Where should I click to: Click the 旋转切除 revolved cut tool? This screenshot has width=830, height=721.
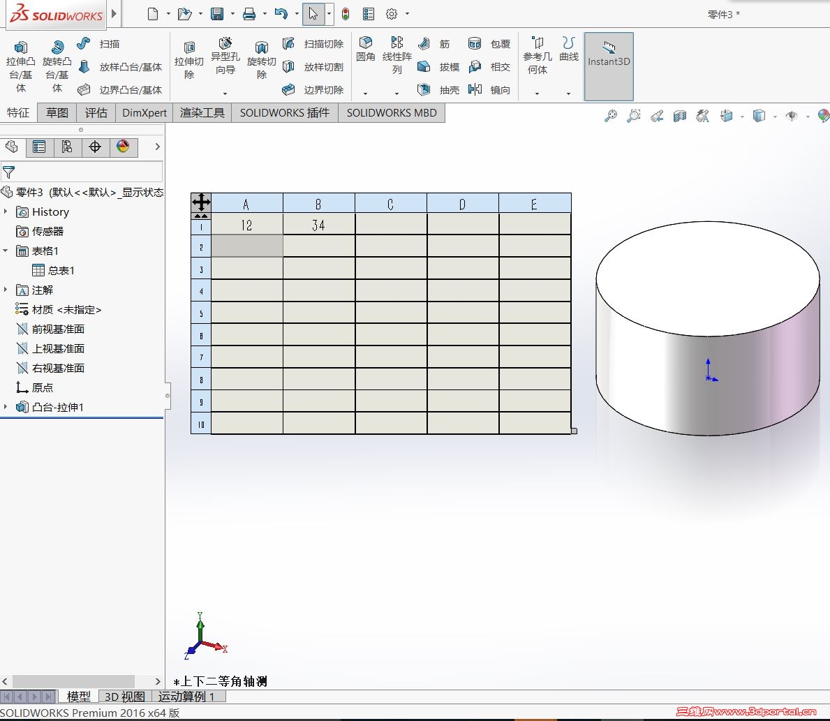[262, 60]
